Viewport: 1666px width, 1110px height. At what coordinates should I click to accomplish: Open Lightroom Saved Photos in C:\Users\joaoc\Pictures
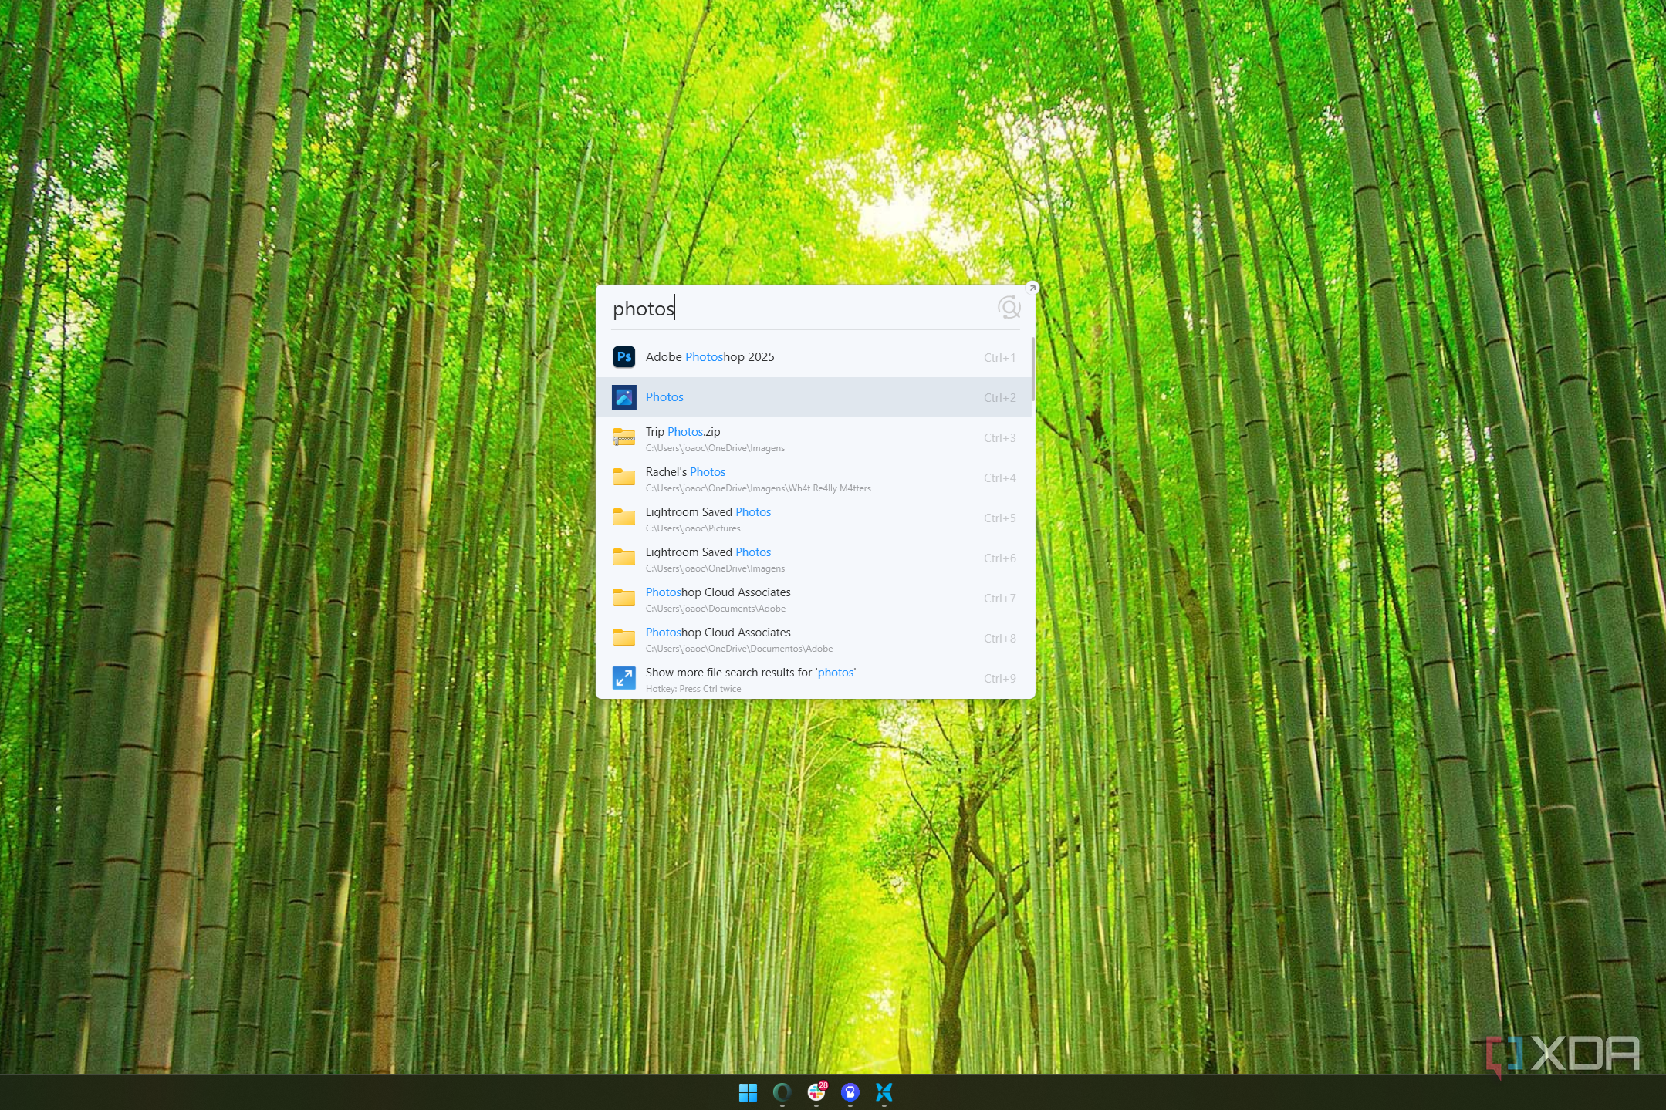(813, 518)
